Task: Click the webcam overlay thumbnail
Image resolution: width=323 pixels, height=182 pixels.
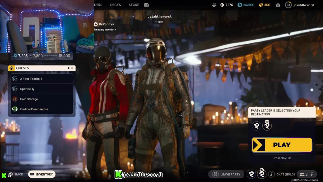Action: tap(47, 26)
